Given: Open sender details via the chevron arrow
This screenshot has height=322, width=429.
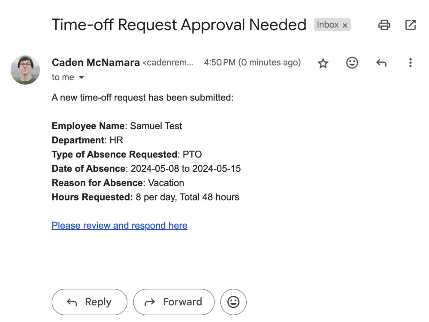Looking at the screenshot, I should pyautogui.click(x=81, y=78).
